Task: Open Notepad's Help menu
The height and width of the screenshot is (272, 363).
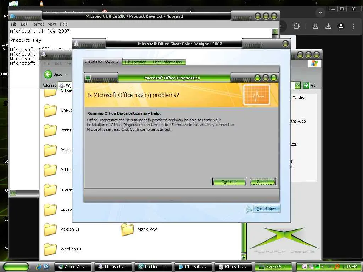Action: [x=64, y=24]
